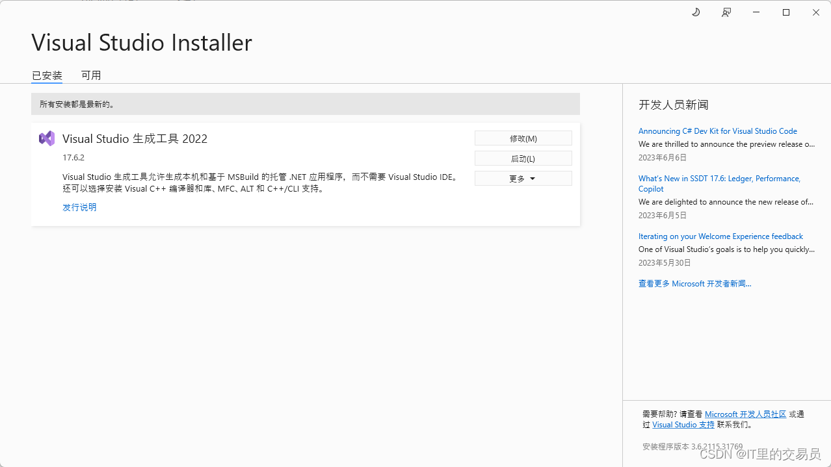Expand the 更多 dropdown
The height and width of the screenshot is (467, 831).
click(523, 179)
